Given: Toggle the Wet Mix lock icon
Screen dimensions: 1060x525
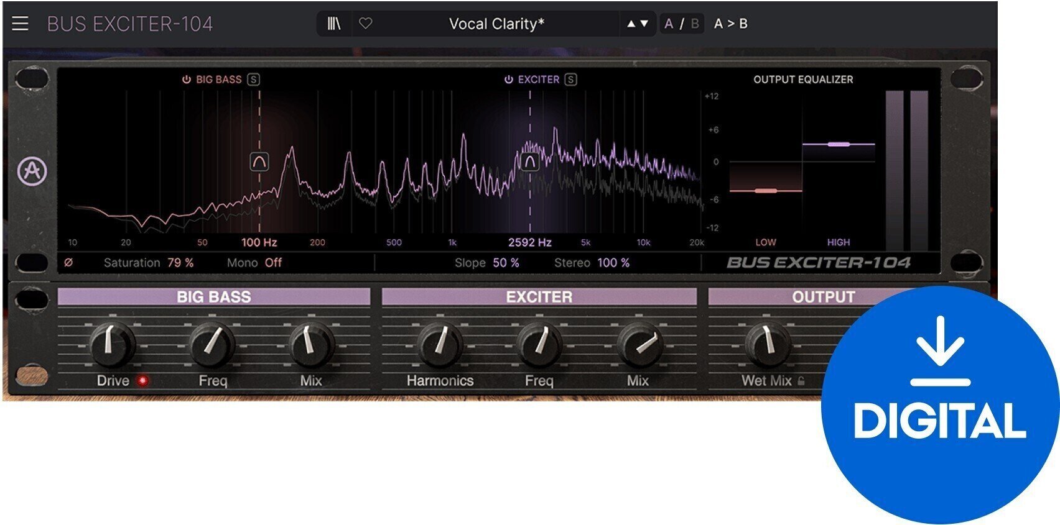Looking at the screenshot, I should click(x=801, y=381).
